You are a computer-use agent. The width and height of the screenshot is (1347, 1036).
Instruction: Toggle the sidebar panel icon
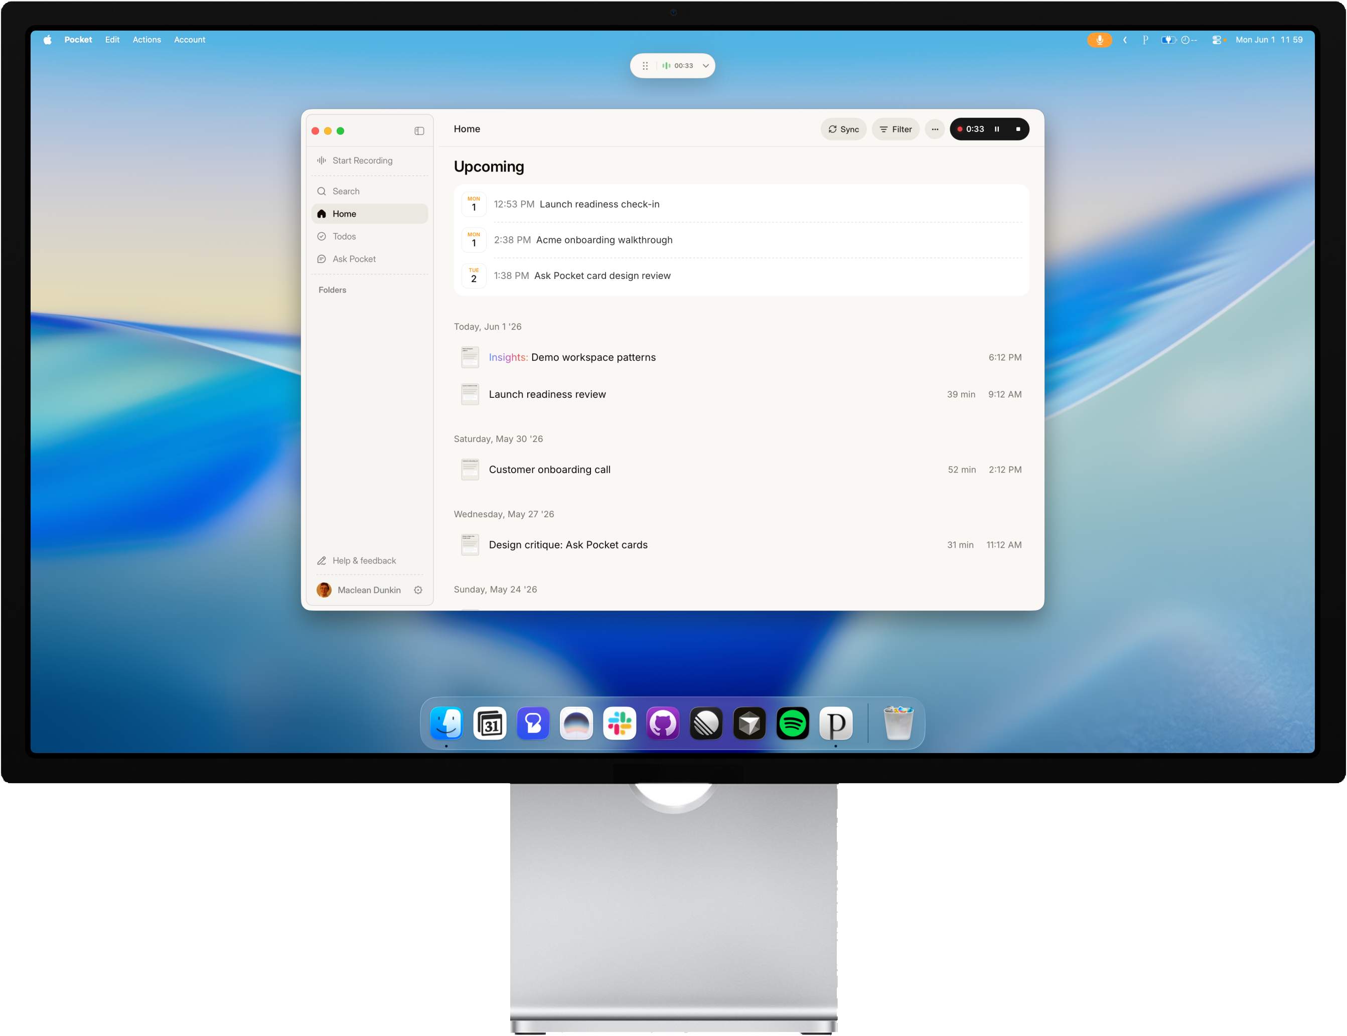pos(419,131)
